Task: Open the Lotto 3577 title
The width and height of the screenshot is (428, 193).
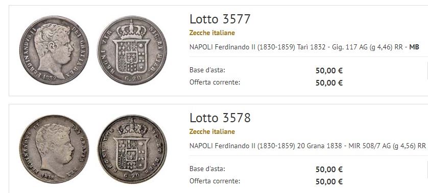Action: pyautogui.click(x=220, y=19)
